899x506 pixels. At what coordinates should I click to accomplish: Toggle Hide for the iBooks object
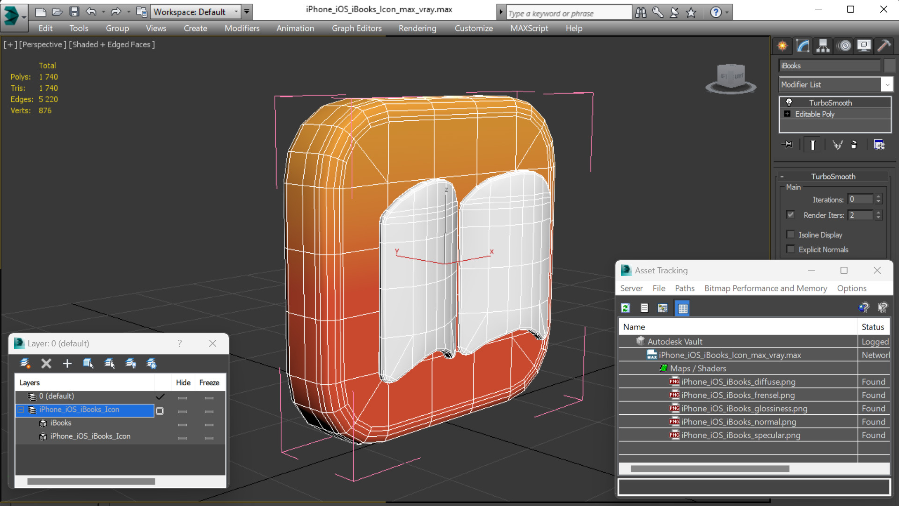183,425
